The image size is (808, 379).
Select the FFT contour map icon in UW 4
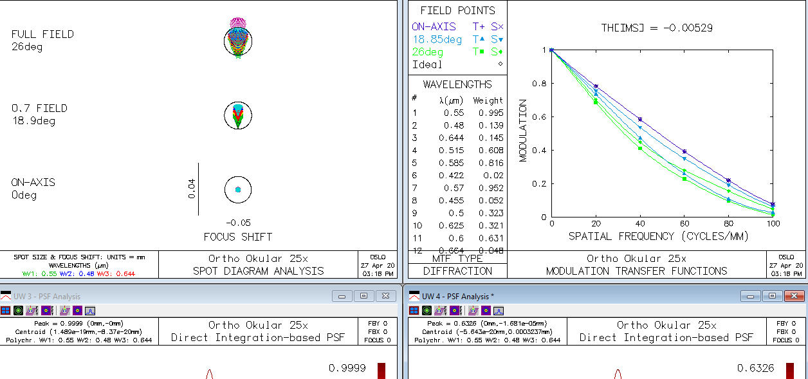coord(455,310)
